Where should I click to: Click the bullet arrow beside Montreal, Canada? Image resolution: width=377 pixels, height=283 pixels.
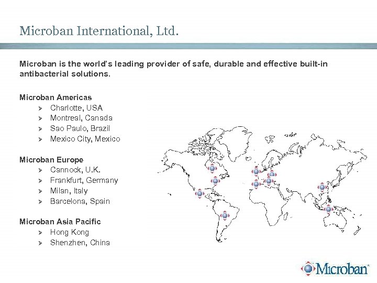click(x=40, y=118)
